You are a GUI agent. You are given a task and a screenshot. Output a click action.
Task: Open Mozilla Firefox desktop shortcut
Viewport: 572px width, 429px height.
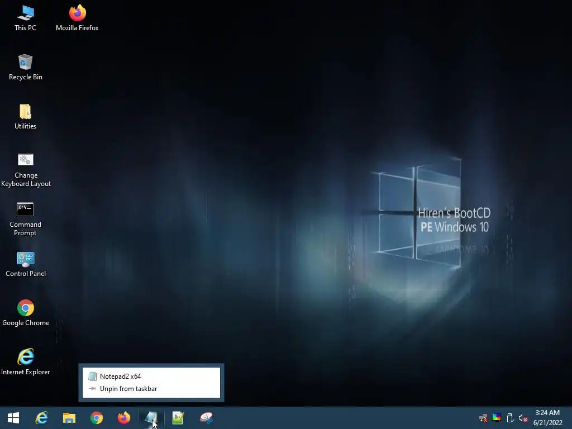(77, 18)
